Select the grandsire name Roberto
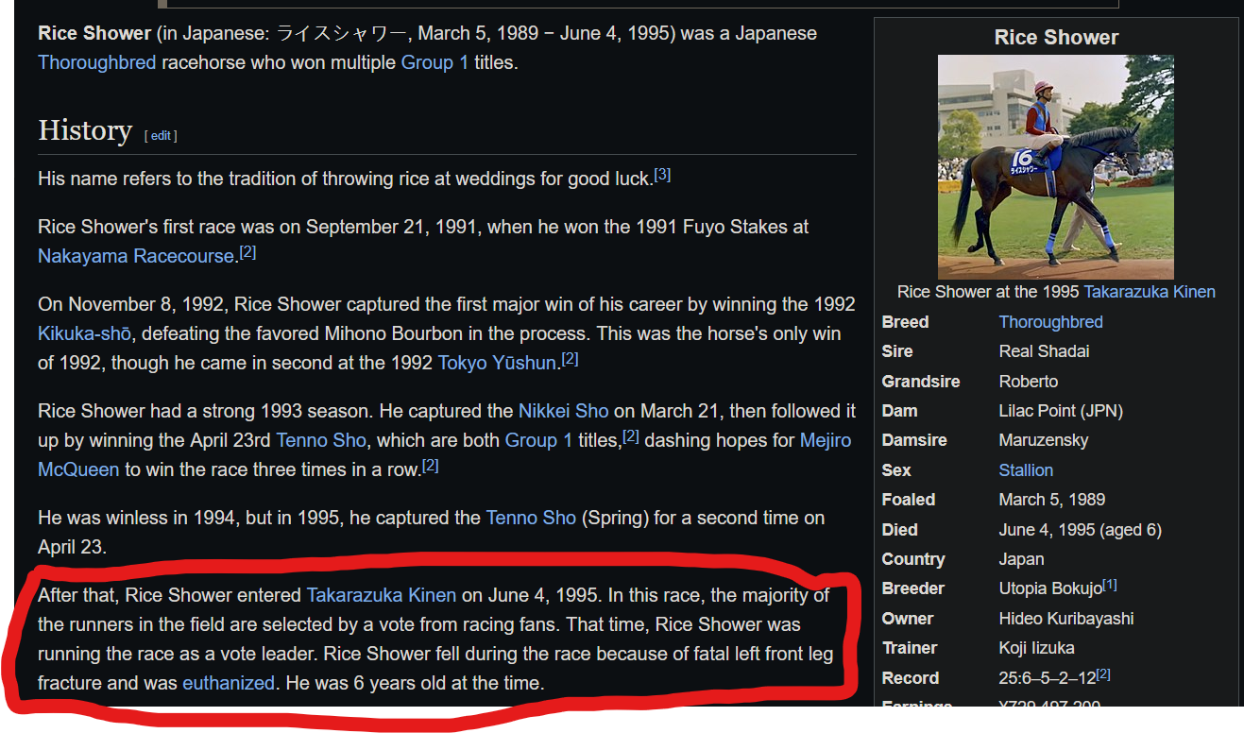 click(x=1029, y=382)
